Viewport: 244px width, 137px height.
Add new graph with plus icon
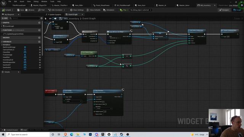[x=39, y=23]
